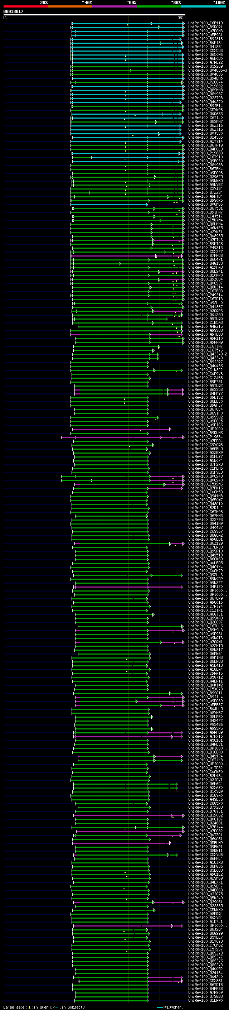Click the UniRef100_Q40436 label

[x=205, y=366]
